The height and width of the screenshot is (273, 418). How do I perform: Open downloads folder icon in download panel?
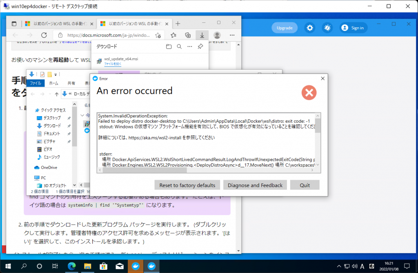coord(169,46)
